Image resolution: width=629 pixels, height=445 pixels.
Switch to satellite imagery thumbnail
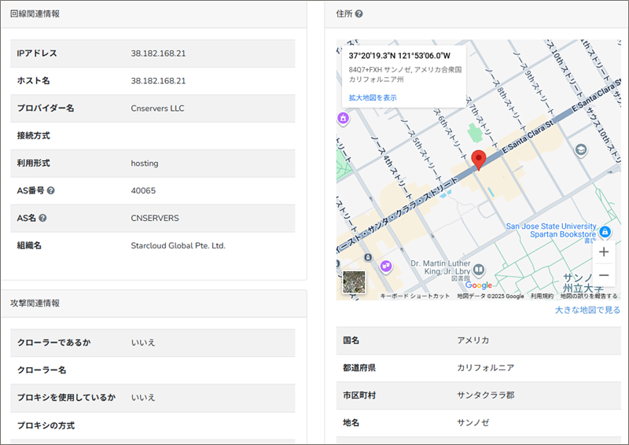pos(354,282)
